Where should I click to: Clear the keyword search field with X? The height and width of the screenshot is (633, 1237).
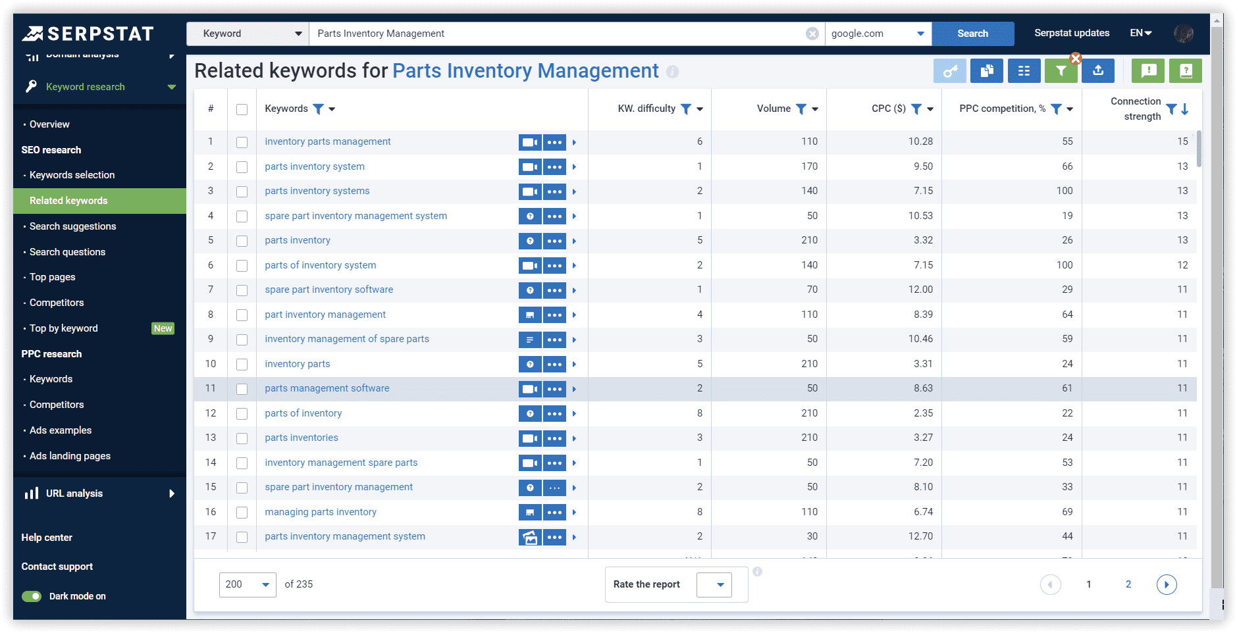click(812, 34)
